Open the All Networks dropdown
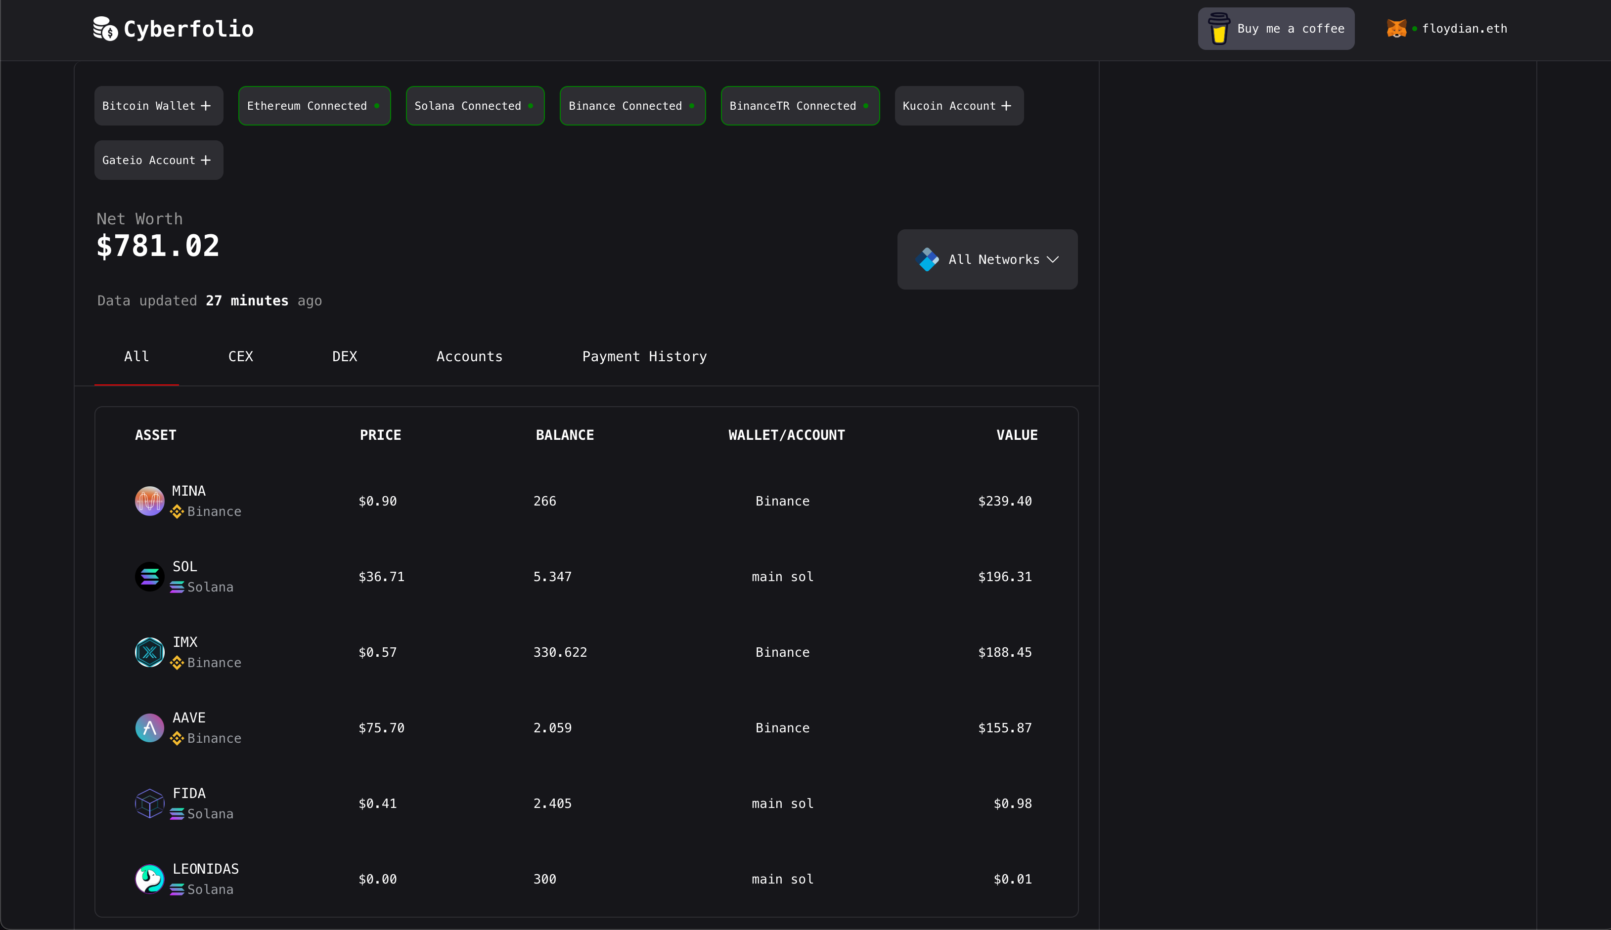This screenshot has height=930, width=1611. click(987, 259)
